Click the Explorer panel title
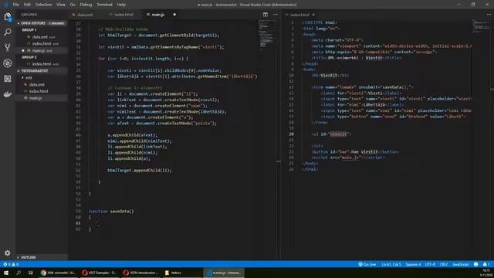This screenshot has height=278, width=494. click(x=29, y=15)
